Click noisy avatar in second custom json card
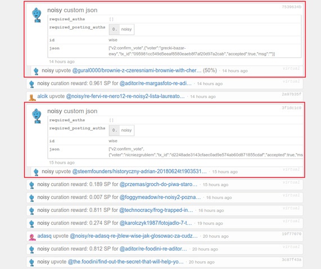Image resolution: width=321 pixels, height=269 pixels. coord(37,116)
